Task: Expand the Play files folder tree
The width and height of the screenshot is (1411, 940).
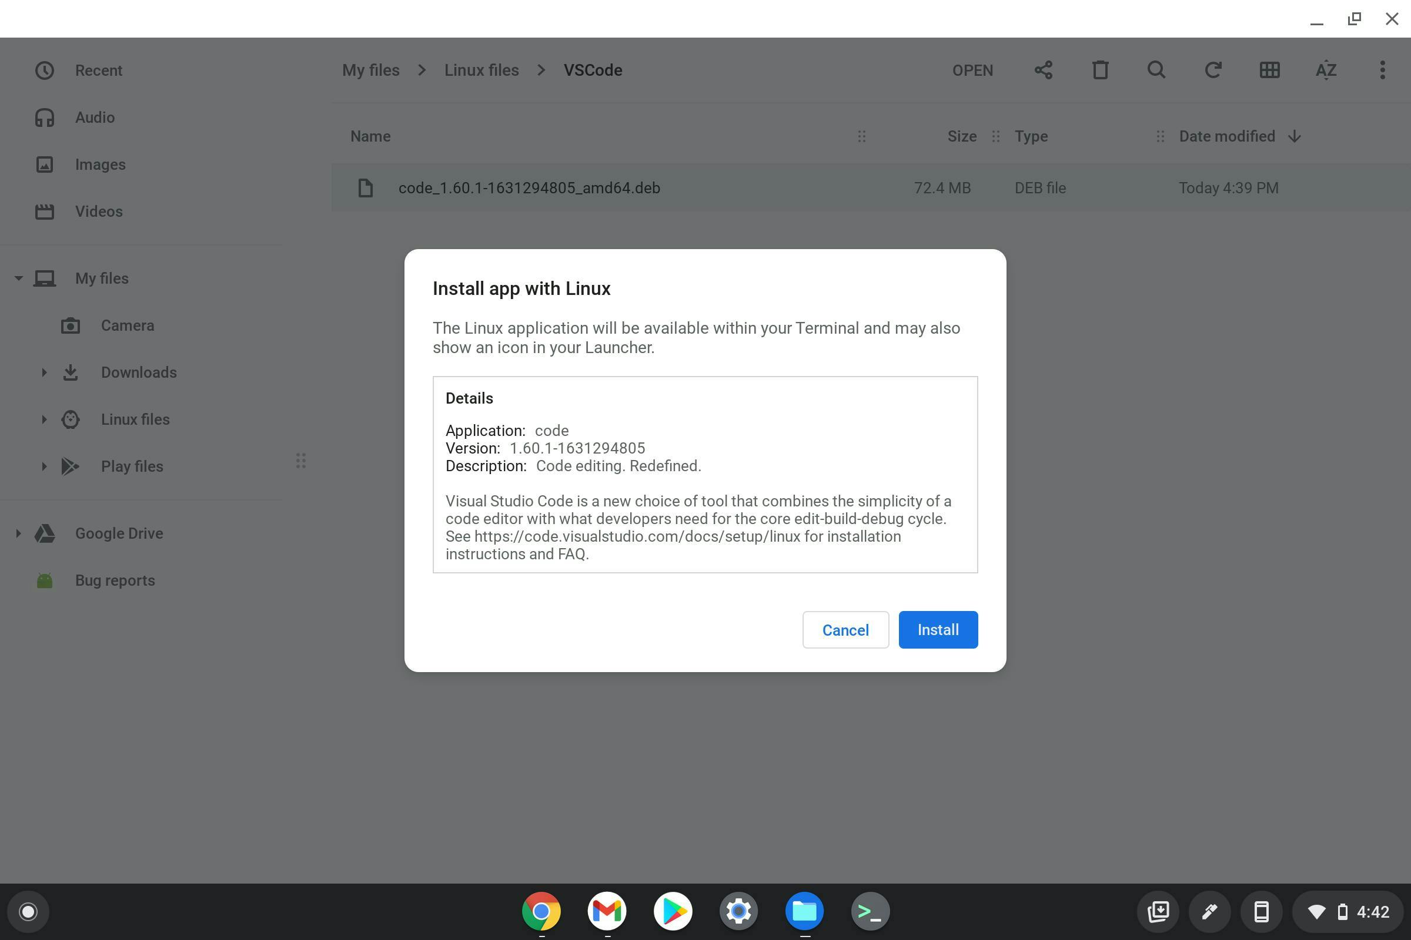Action: [43, 466]
